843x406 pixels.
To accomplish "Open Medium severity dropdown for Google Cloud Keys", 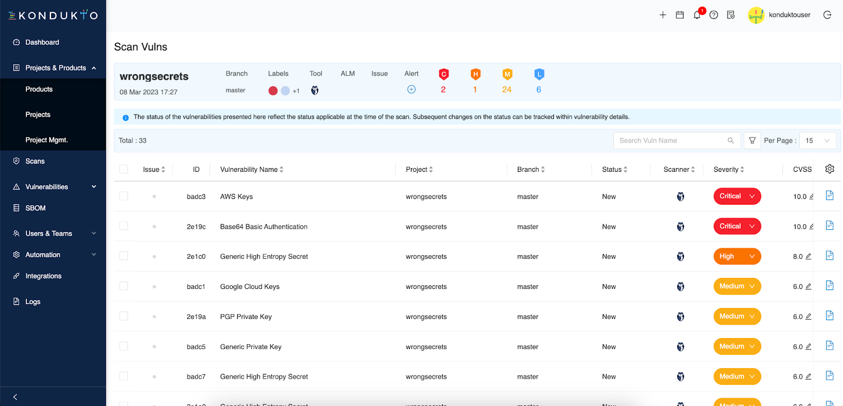I will pos(737,286).
